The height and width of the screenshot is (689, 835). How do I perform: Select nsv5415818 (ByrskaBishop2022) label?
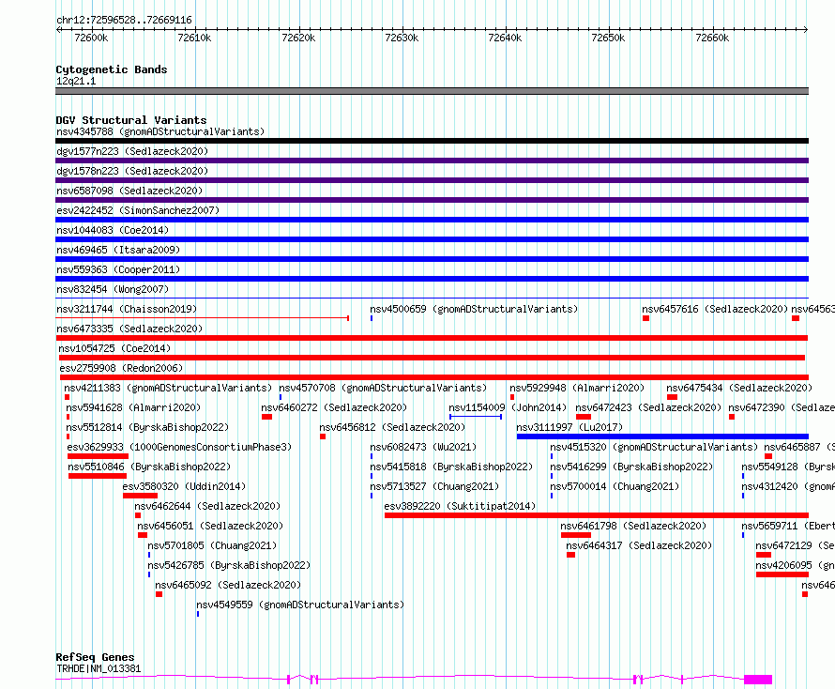pos(451,467)
